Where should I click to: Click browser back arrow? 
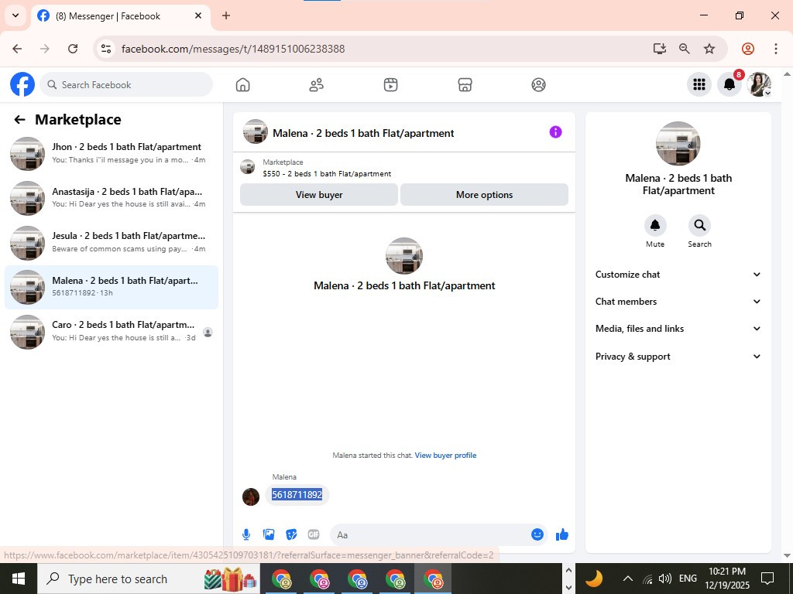tap(17, 49)
